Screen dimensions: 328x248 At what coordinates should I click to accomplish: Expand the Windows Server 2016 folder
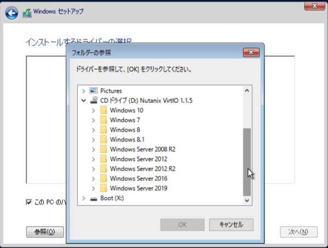pyautogui.click(x=93, y=179)
